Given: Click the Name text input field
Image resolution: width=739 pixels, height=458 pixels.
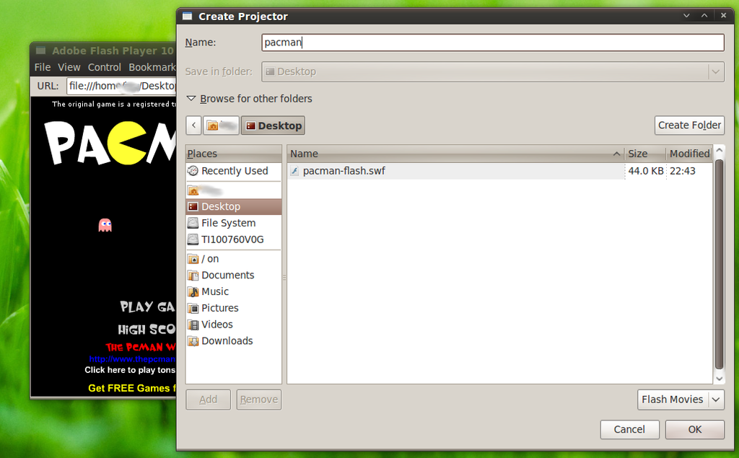Looking at the screenshot, I should click(x=493, y=43).
